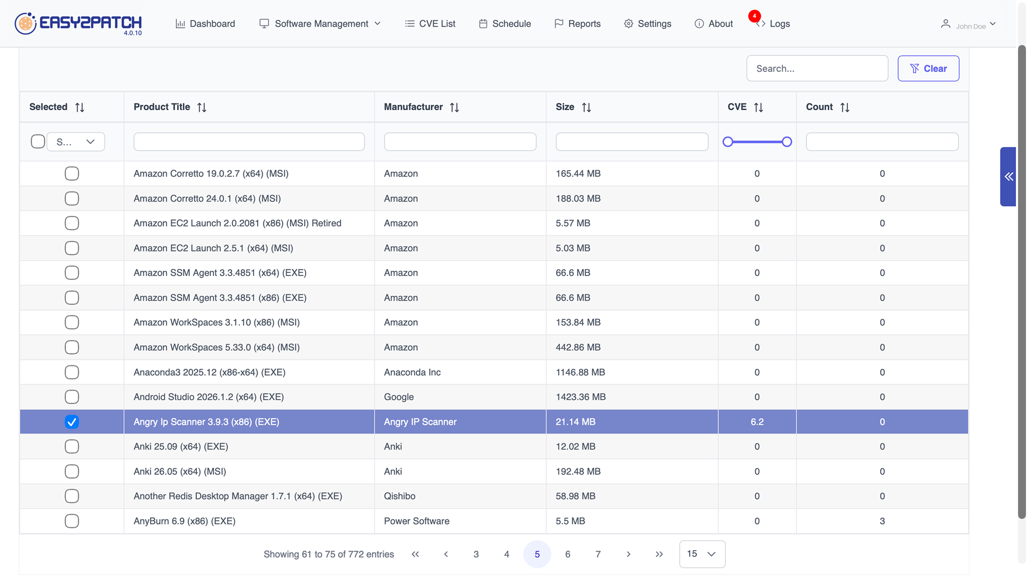
Task: Go to previous page arrow icon
Action: pos(446,554)
